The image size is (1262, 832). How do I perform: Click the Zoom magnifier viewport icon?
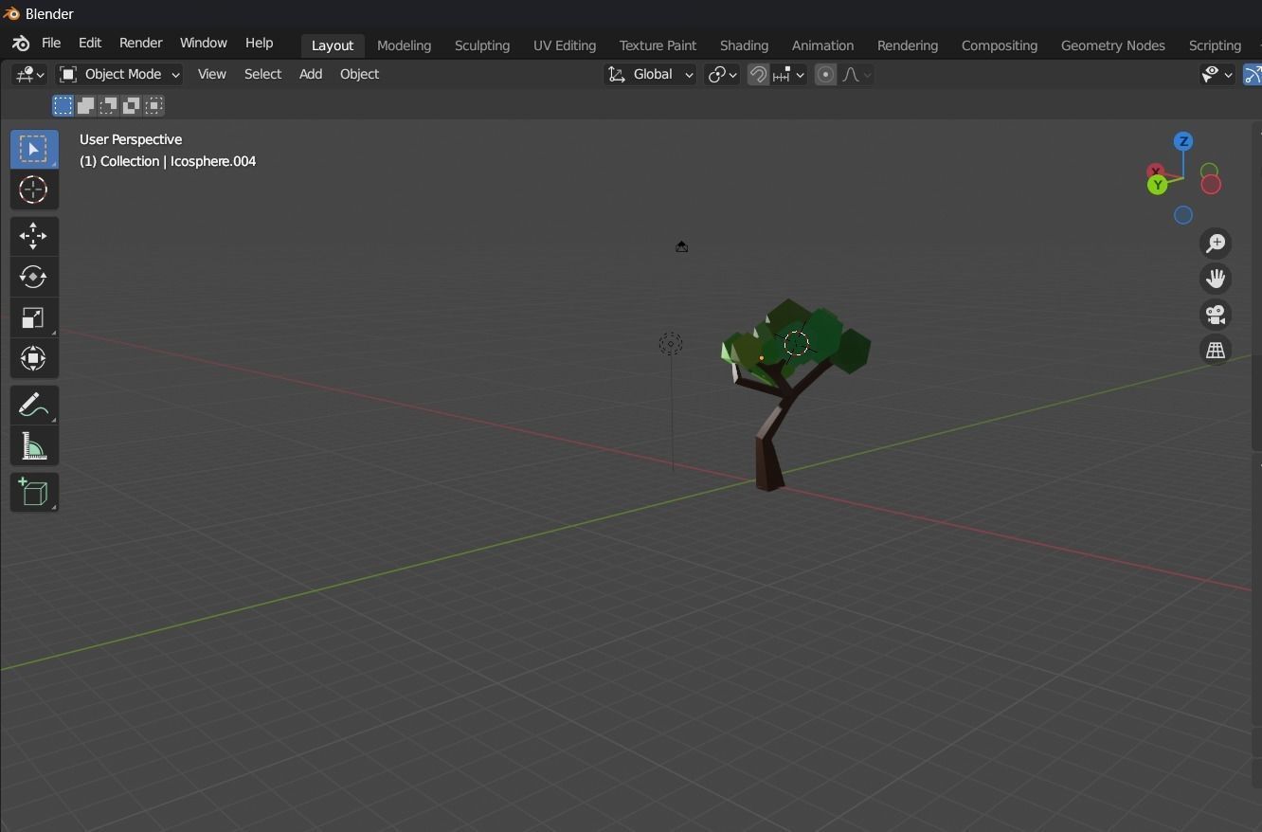point(1216,244)
